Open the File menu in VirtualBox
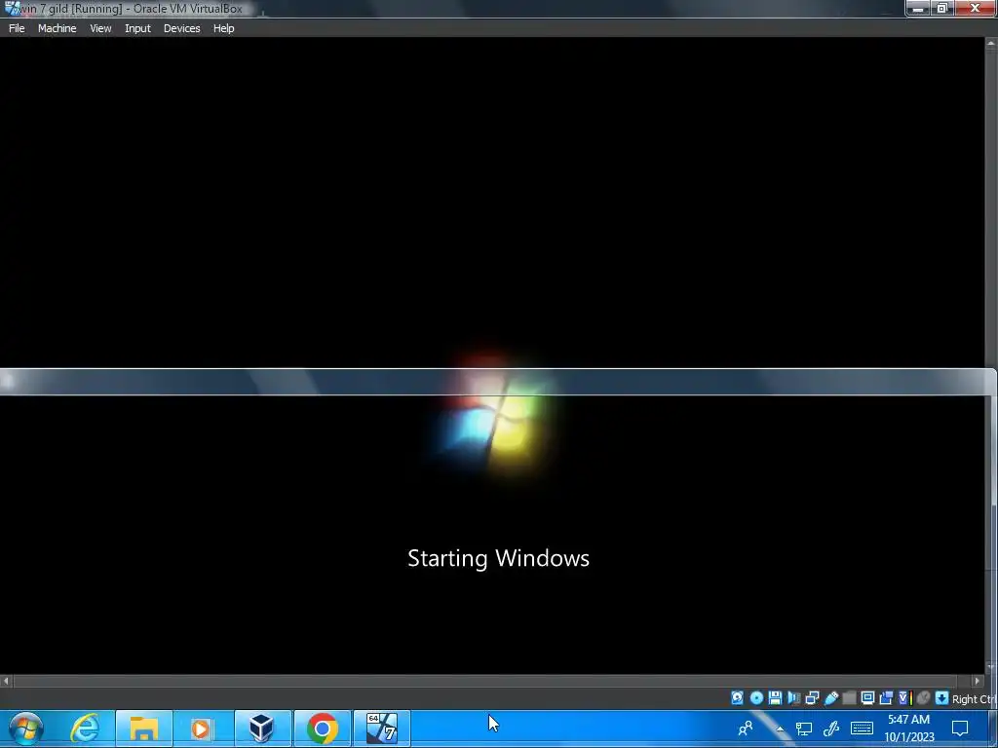Image resolution: width=998 pixels, height=748 pixels. (x=17, y=28)
